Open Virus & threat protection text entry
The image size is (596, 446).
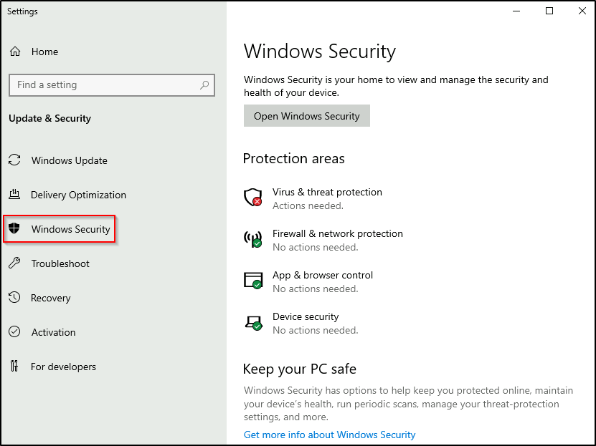(327, 192)
